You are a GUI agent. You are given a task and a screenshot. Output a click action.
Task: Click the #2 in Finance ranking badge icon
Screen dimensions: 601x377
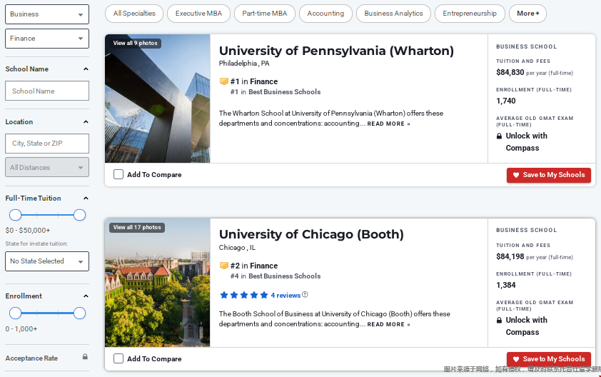point(223,266)
